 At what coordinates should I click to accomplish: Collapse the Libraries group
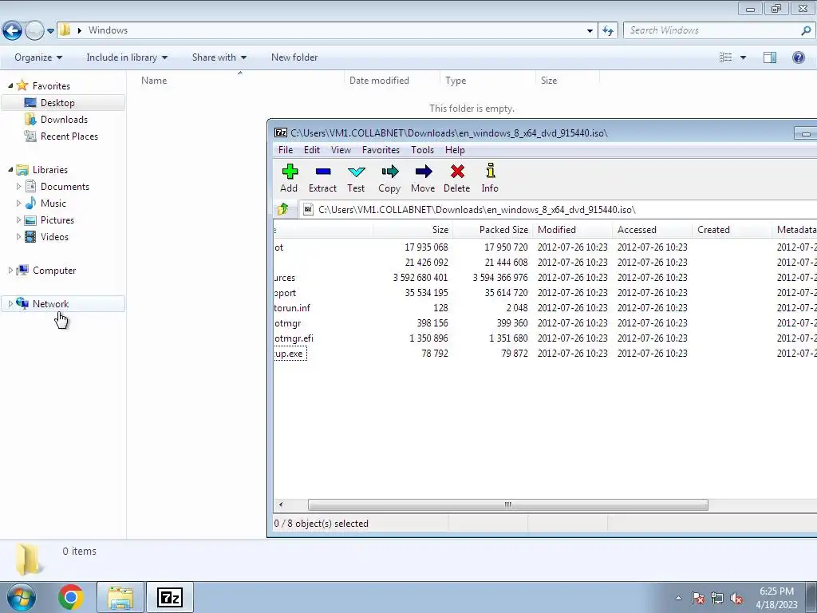tap(10, 169)
